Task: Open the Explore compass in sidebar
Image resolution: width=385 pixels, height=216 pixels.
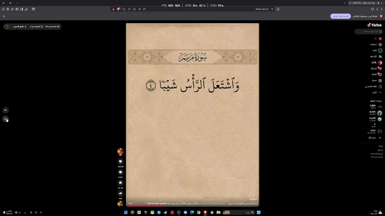Action: pyautogui.click(x=376, y=44)
